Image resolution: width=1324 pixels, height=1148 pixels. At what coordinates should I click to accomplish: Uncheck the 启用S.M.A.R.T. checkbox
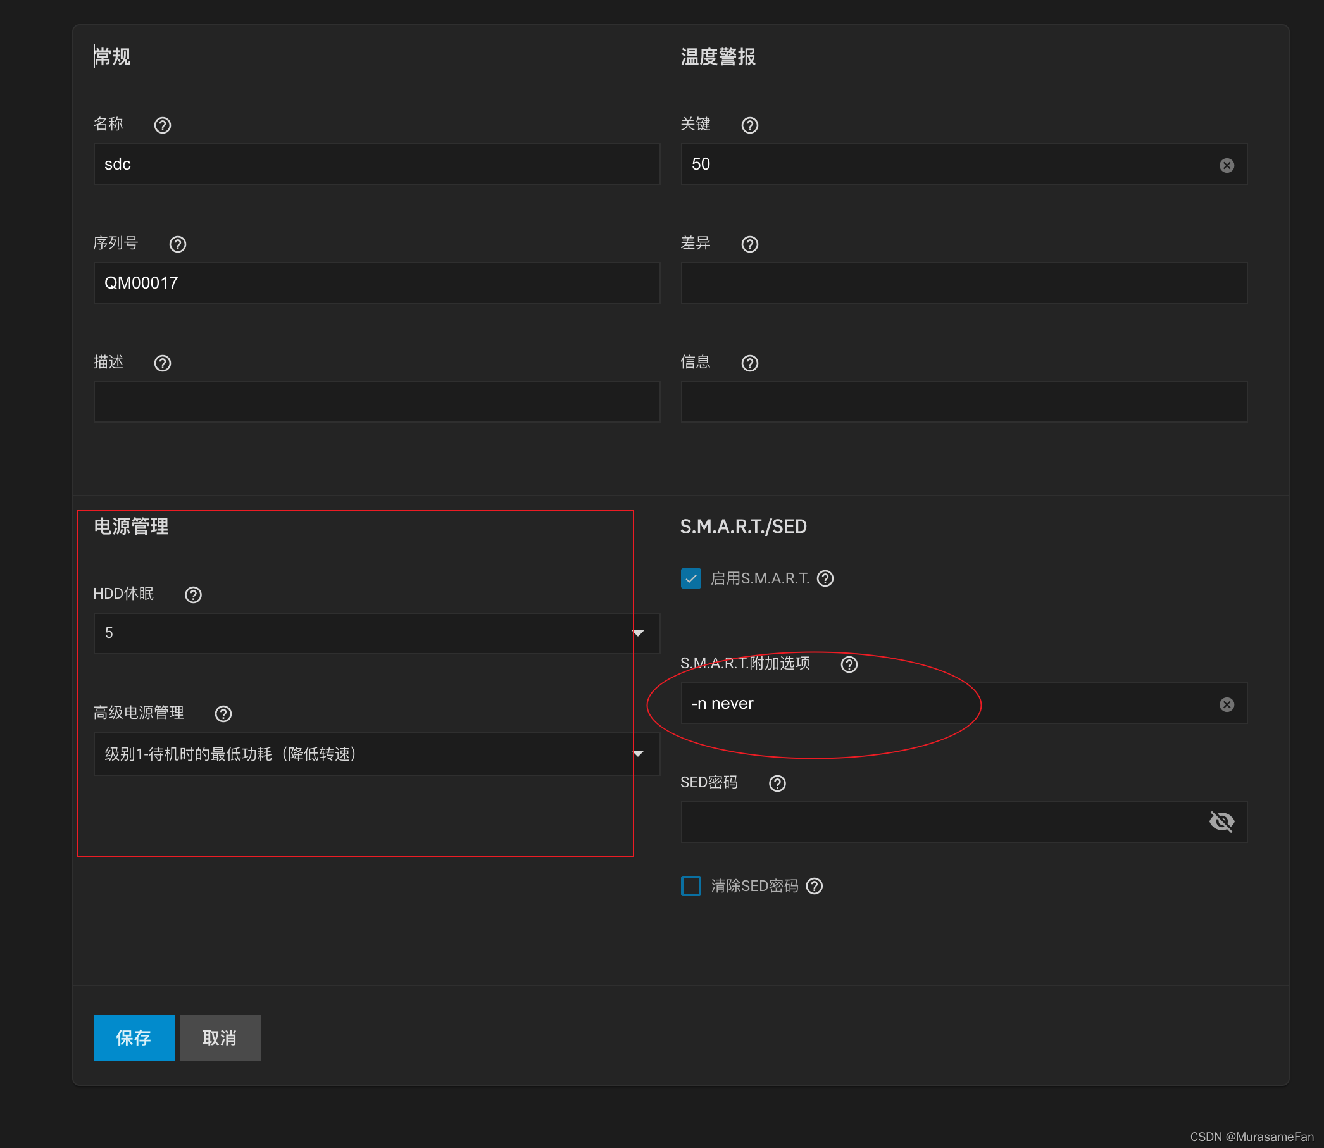point(690,578)
